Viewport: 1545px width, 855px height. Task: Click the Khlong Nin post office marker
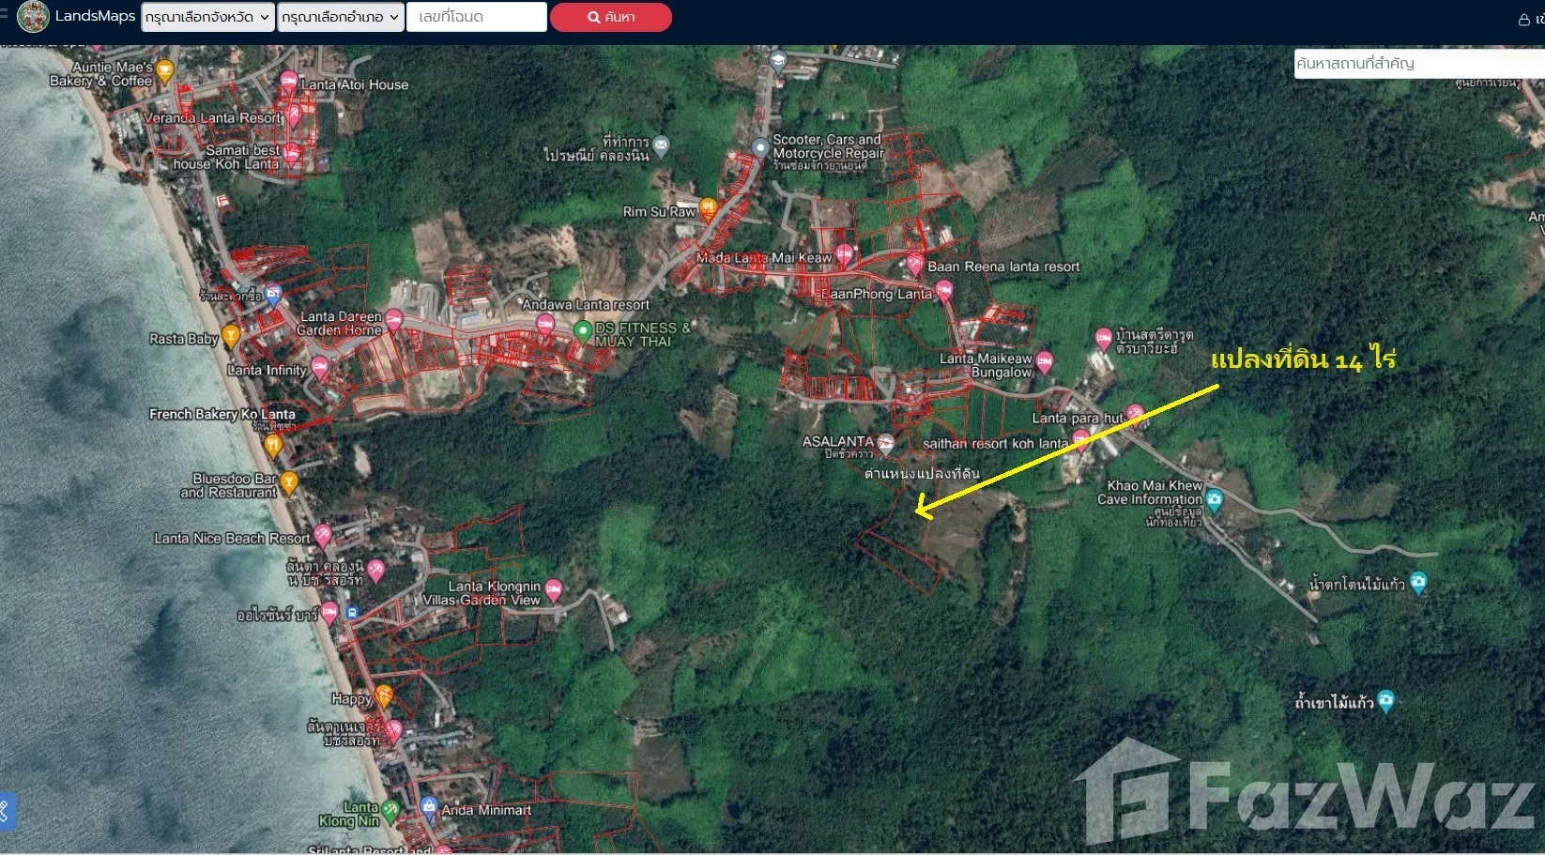coord(662,145)
